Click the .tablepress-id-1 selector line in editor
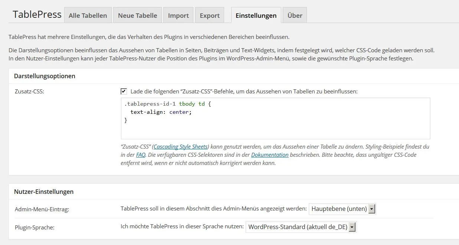 click(168, 104)
